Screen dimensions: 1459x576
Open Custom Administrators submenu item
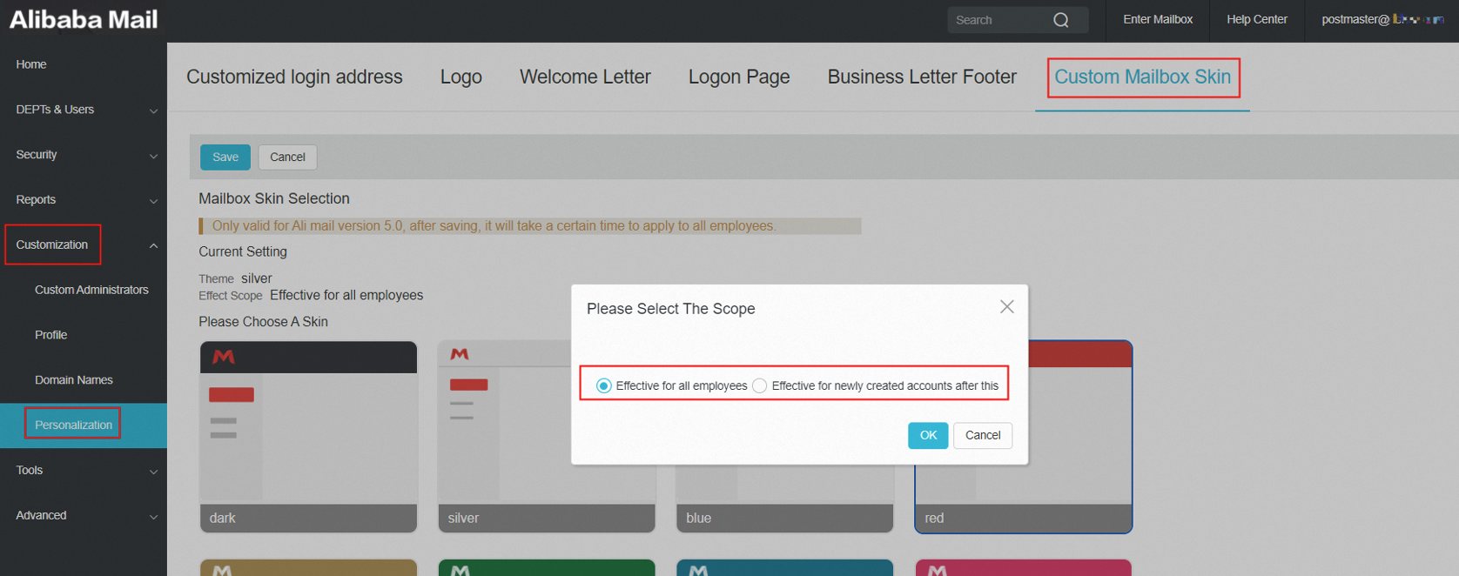click(91, 290)
